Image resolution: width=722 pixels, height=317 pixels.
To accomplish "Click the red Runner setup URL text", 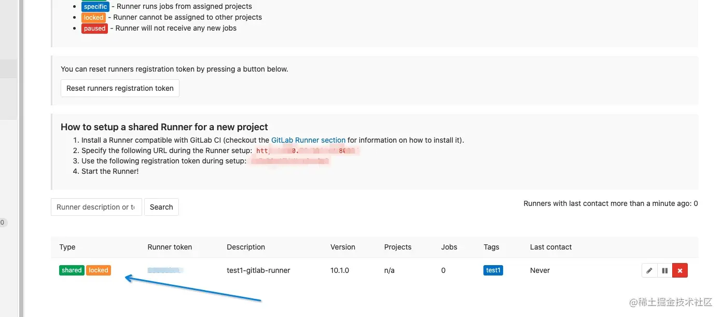I will (307, 151).
